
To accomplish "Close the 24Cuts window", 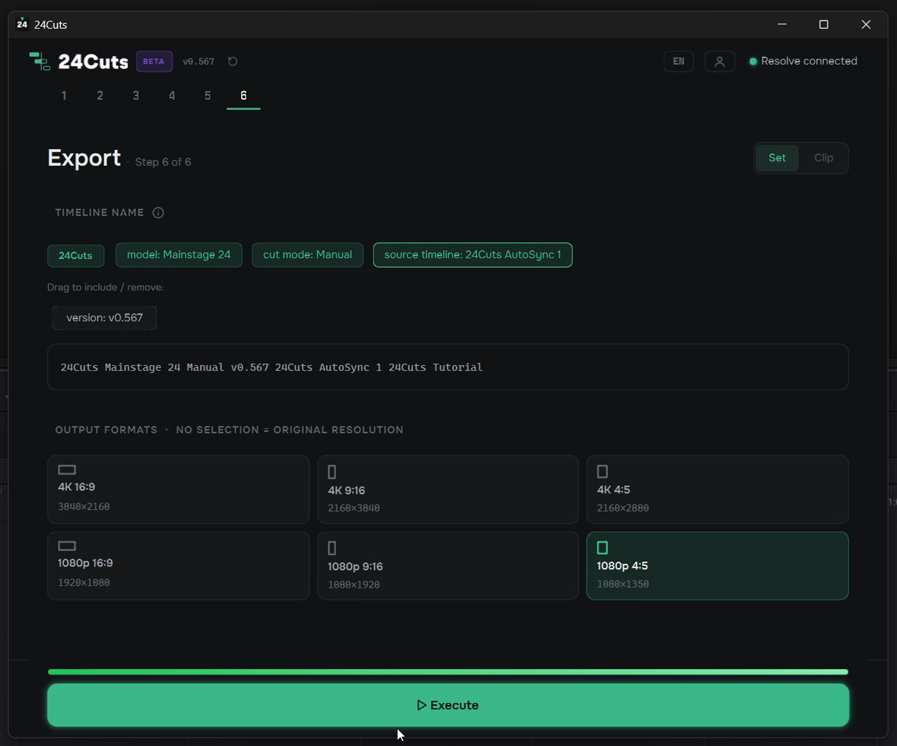I will tap(866, 24).
